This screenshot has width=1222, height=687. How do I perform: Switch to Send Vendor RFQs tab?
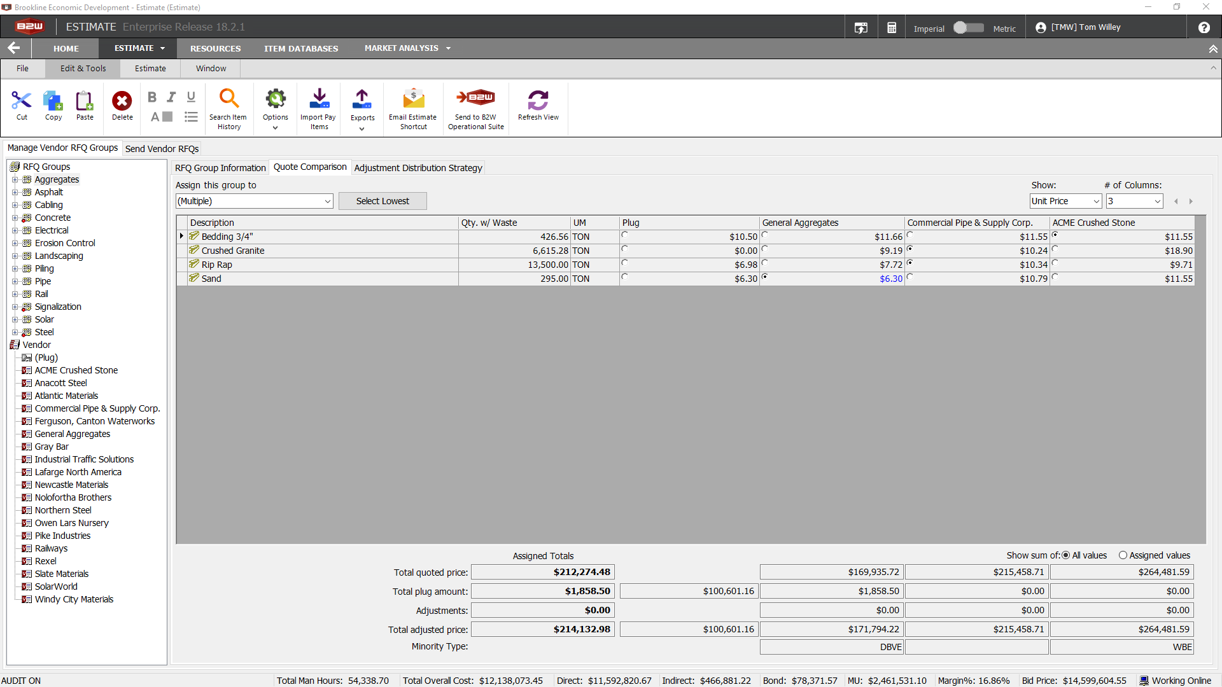point(162,148)
